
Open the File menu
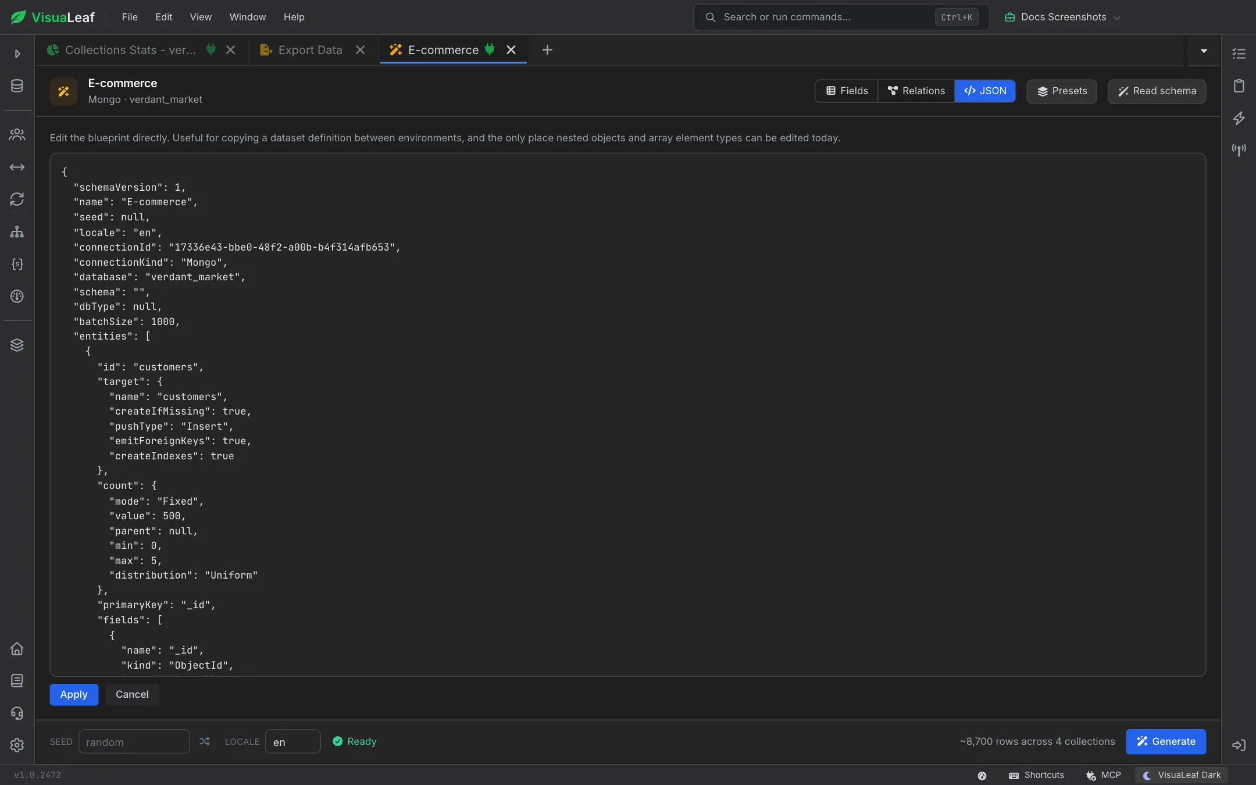(x=130, y=17)
